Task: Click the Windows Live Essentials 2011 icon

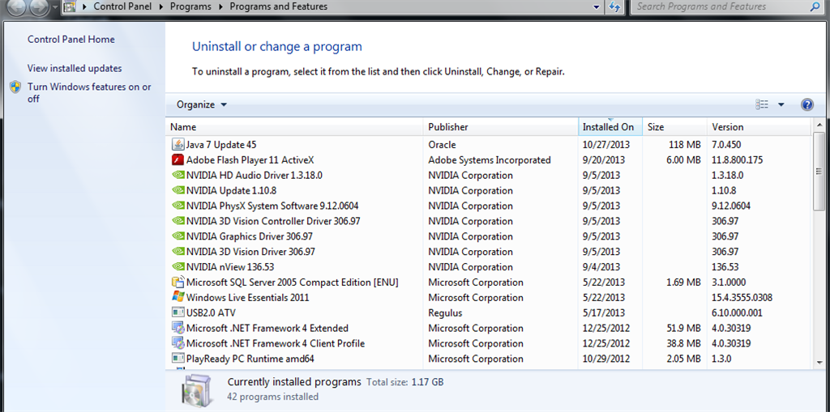Action: tap(178, 297)
